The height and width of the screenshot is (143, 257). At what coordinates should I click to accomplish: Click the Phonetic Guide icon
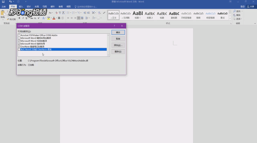60,13
